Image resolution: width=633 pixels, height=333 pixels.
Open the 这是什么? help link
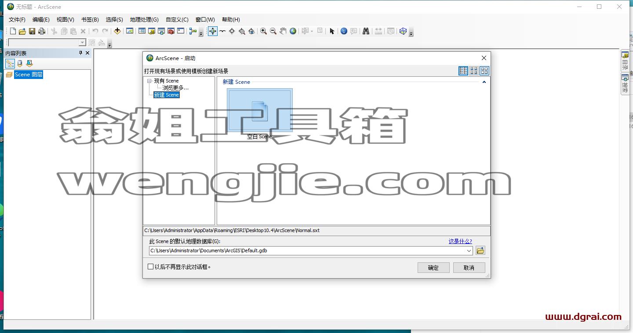point(460,241)
